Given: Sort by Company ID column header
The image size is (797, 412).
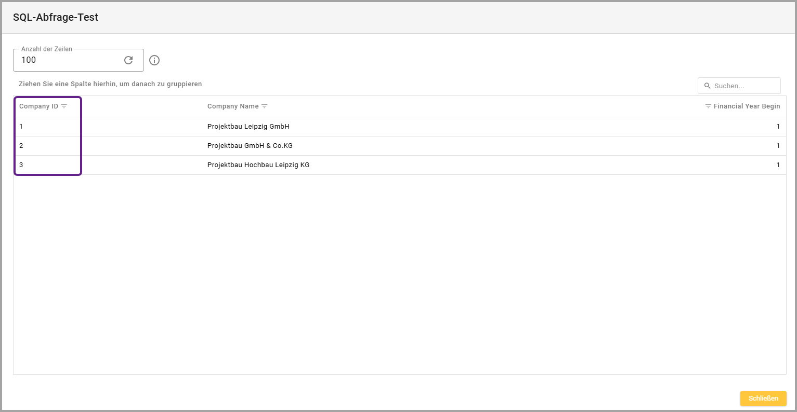Looking at the screenshot, I should pos(38,106).
